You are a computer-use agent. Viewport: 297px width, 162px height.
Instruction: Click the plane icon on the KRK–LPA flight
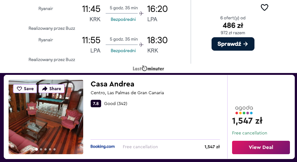point(141,13)
